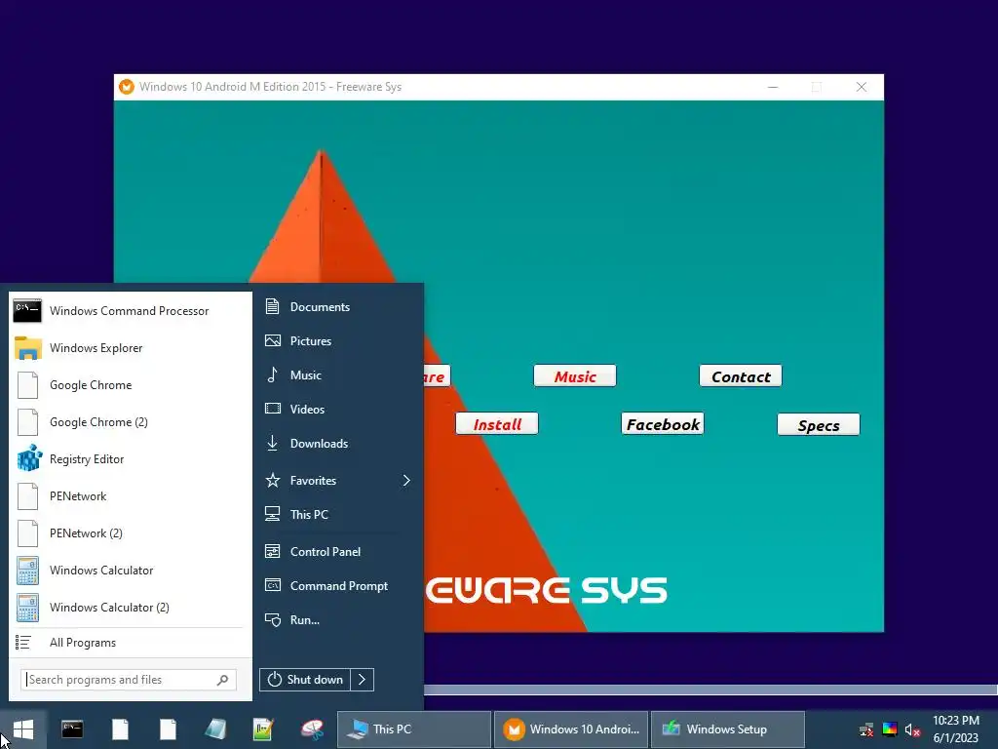The image size is (998, 749).
Task: Open the first PENetwork entry
Action: (x=130, y=496)
